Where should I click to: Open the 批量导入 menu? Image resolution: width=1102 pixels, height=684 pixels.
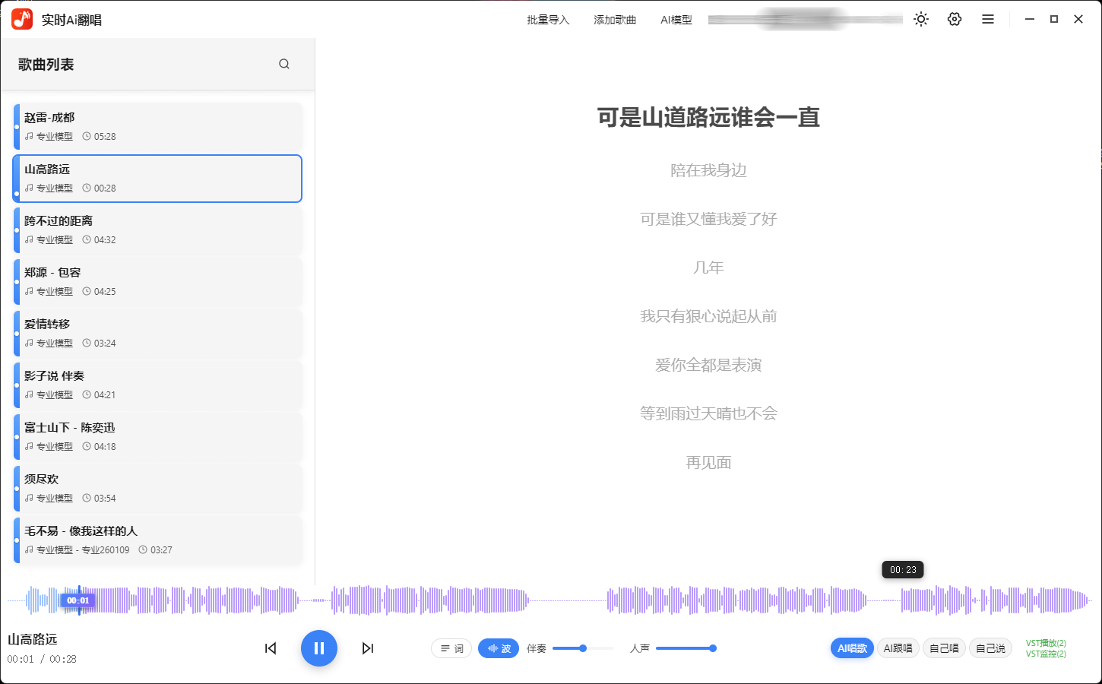coord(548,19)
